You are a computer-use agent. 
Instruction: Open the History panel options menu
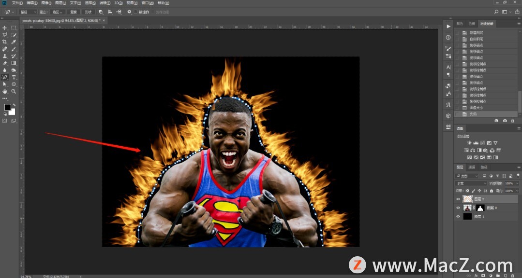[x=519, y=24]
